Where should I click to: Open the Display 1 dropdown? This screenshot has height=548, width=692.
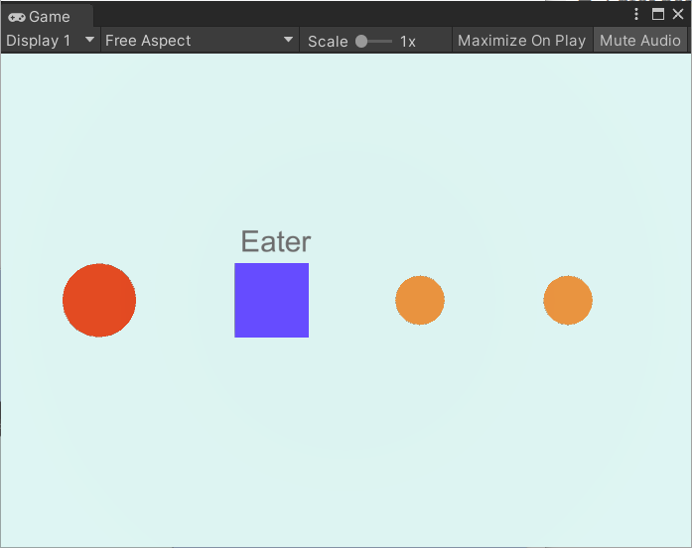click(51, 41)
